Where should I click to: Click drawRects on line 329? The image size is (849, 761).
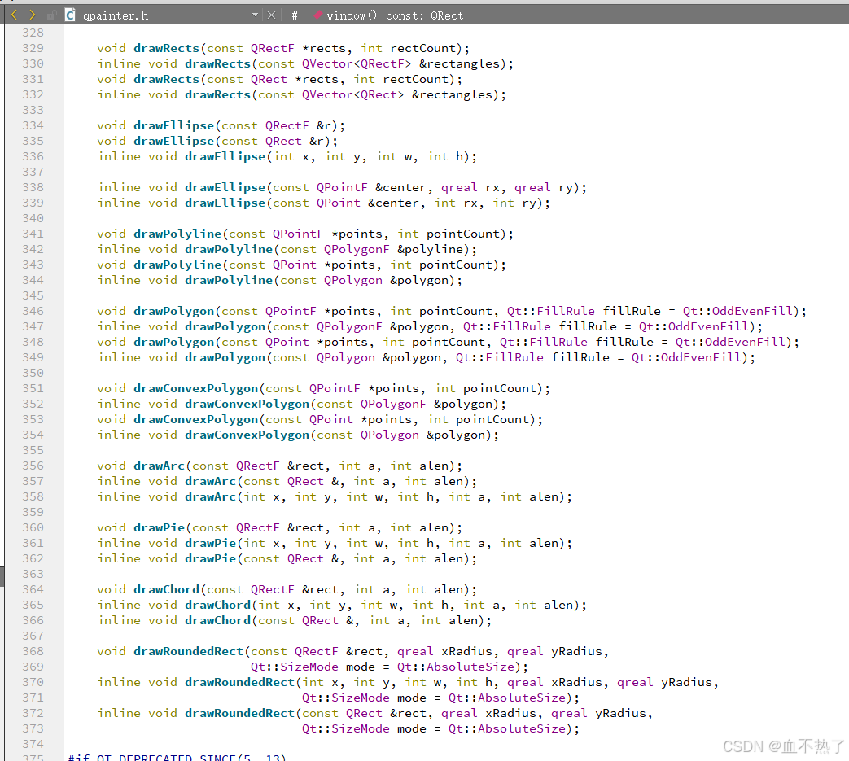[167, 48]
